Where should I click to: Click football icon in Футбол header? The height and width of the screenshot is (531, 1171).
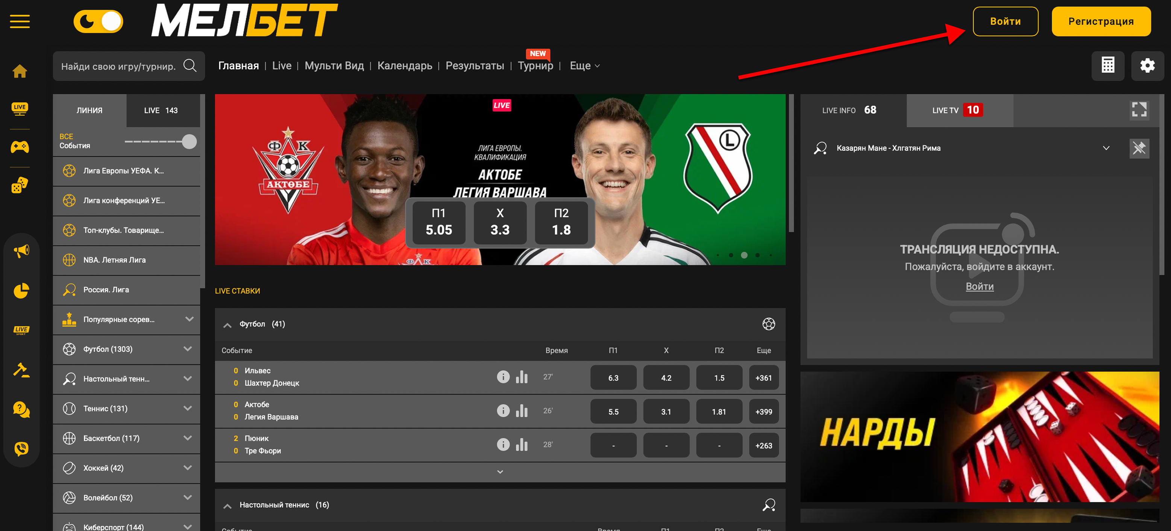coord(768,324)
